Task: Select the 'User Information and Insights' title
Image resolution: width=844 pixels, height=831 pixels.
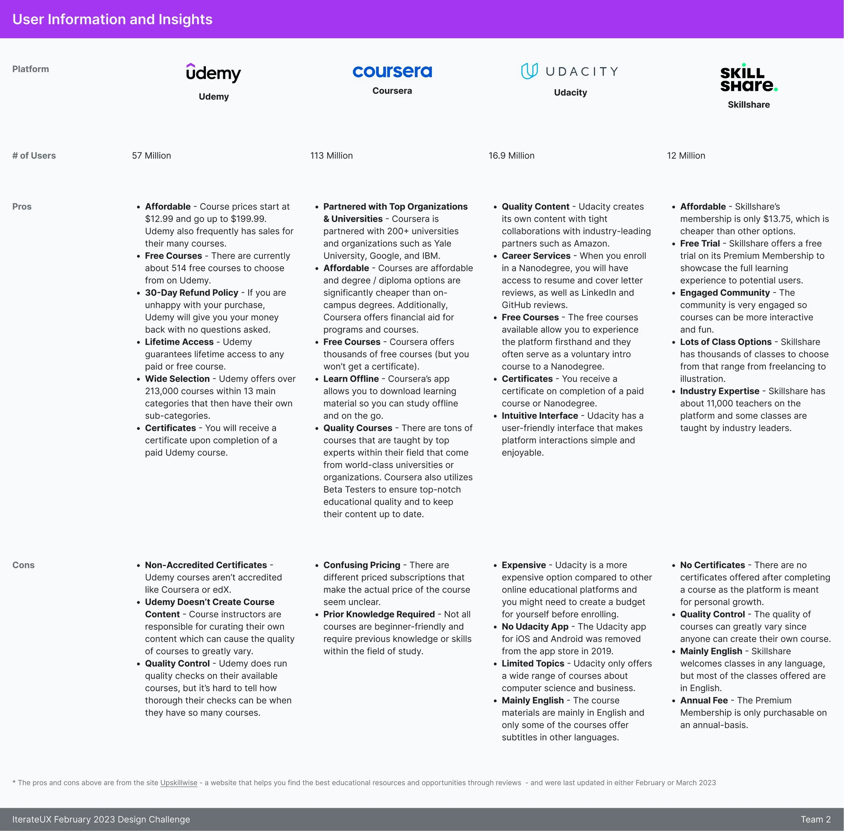Action: pos(112,19)
